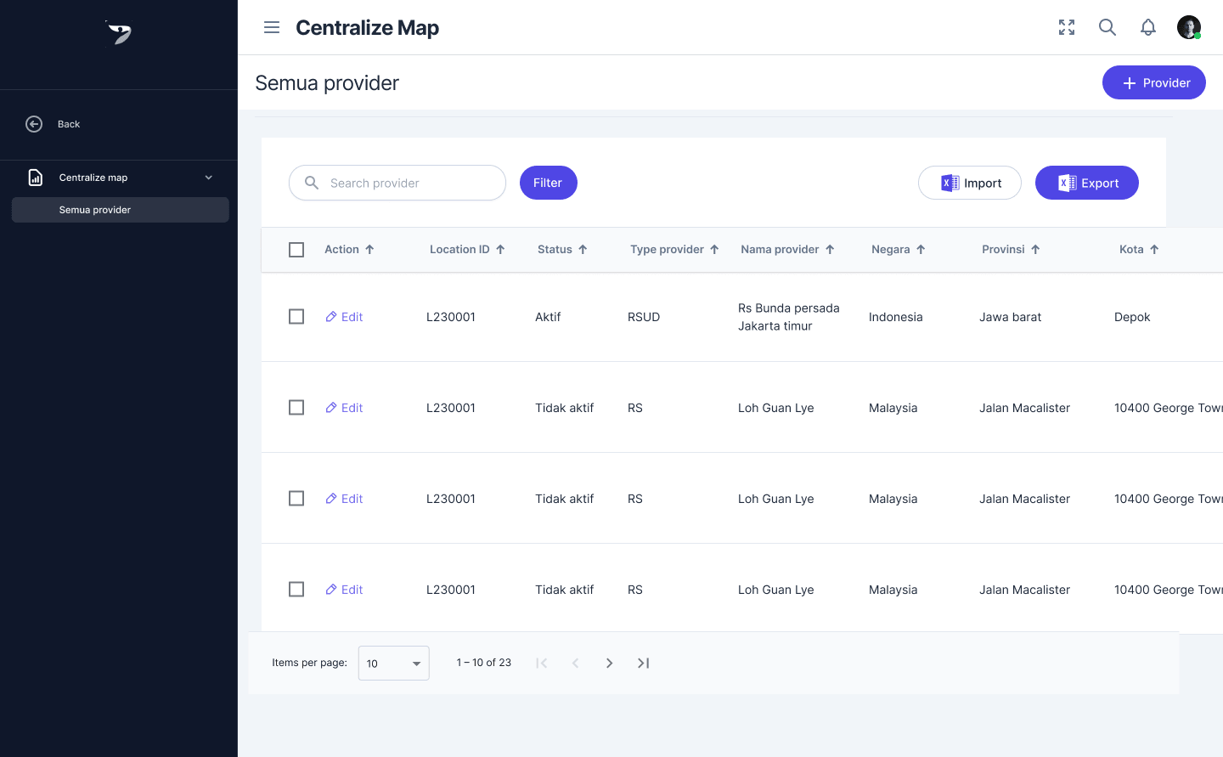This screenshot has height=757, width=1223.
Task: Open the user profile avatar
Action: click(1188, 27)
